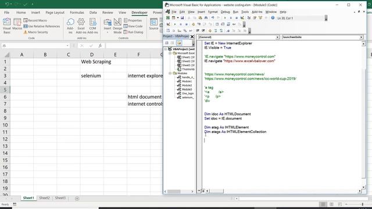This screenshot has height=209, width=372.
Task: Click Reset stop icon in VBA standard toolbar
Action: click(237, 18)
